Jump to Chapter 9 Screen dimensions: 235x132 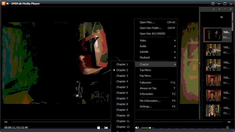[x=123, y=110]
